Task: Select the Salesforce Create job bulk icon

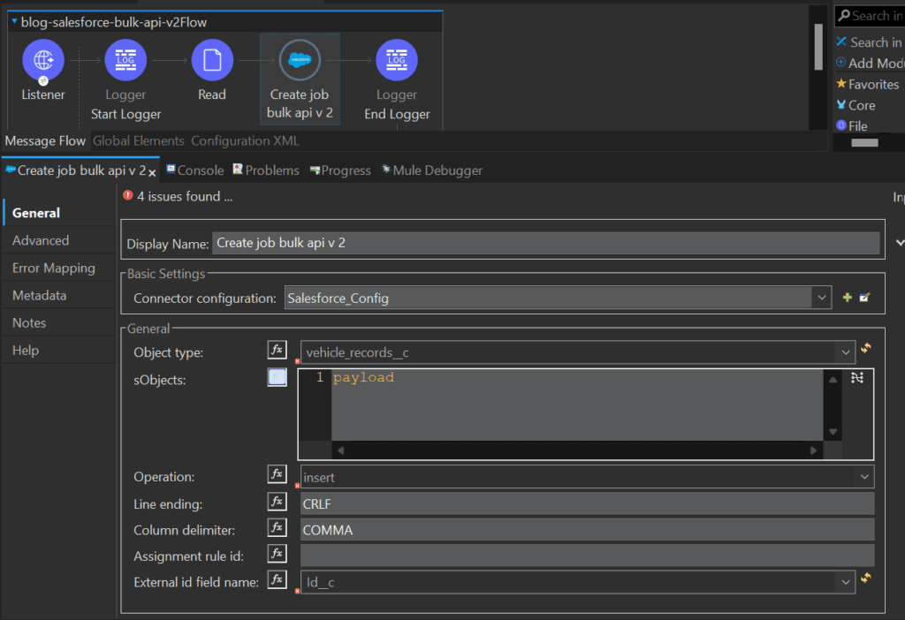Action: (x=300, y=59)
